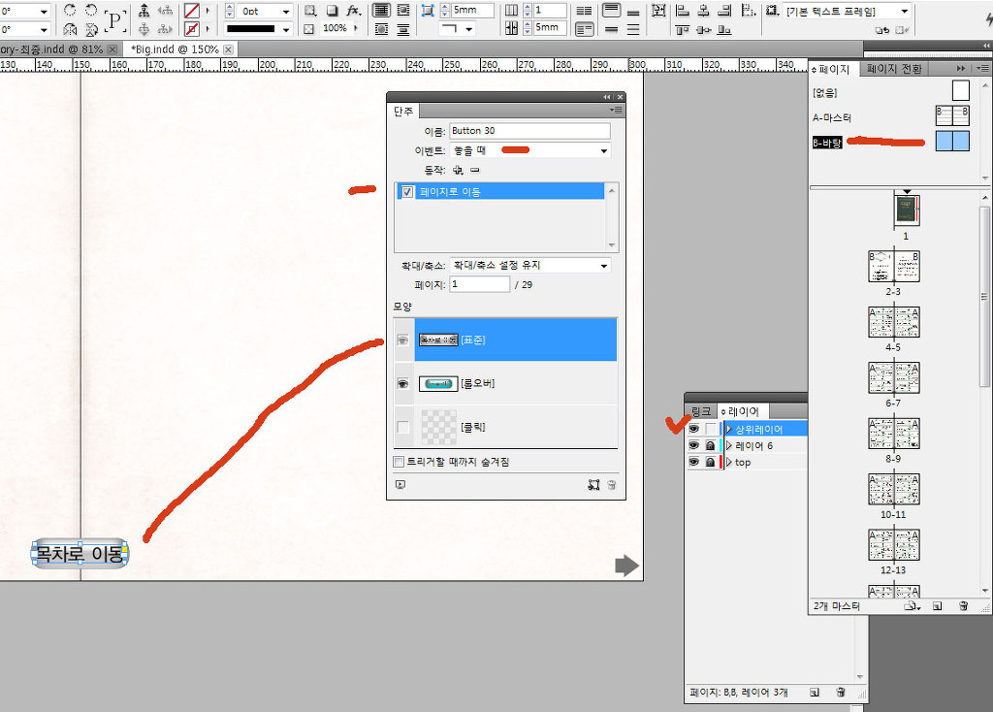Click the fx effects icon in toolbar
The image size is (993, 712).
click(353, 11)
